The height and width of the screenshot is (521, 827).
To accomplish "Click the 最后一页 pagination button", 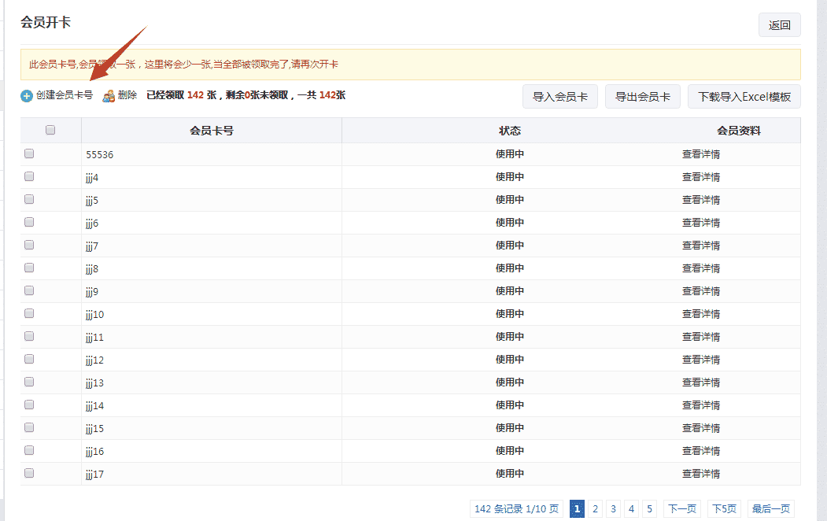I will click(x=770, y=508).
